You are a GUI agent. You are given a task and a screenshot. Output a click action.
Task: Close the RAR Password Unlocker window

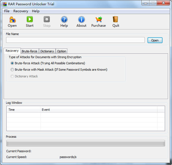click(x=163, y=3)
